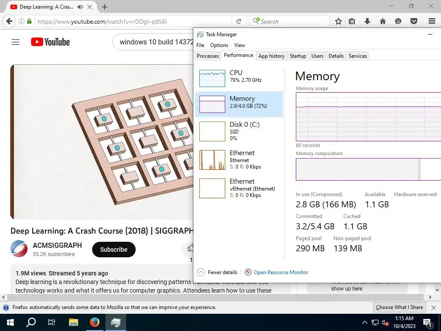Click the horizontal page scrollbar
This screenshot has height=331, width=441.
[x=215, y=297]
